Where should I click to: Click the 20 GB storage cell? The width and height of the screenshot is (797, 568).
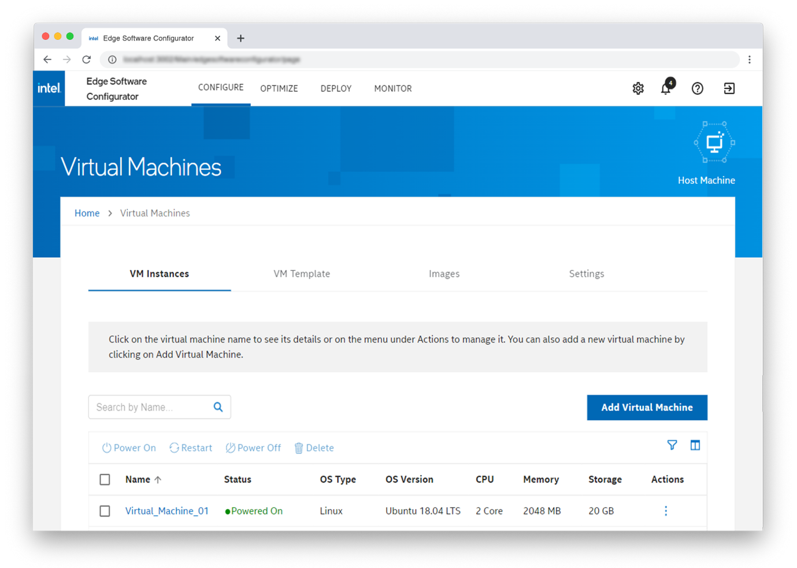coord(601,511)
